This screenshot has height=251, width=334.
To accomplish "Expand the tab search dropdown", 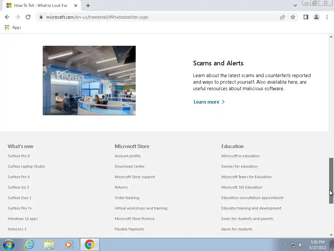I will (295, 6).
